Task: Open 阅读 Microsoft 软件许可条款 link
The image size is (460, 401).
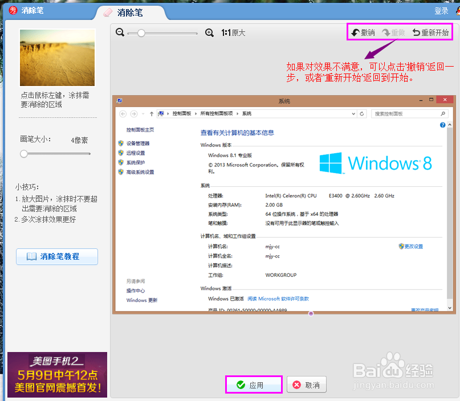Action: pos(278,298)
